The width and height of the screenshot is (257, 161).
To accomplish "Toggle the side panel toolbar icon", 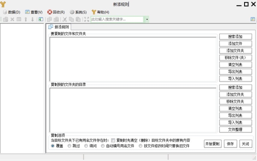I will point(41,20).
